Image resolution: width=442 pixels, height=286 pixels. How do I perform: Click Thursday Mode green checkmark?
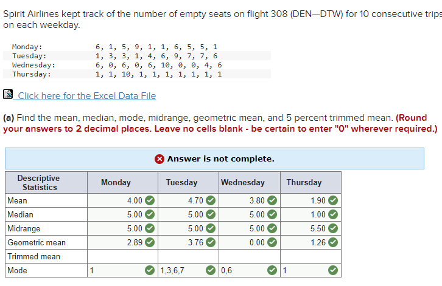(333, 270)
